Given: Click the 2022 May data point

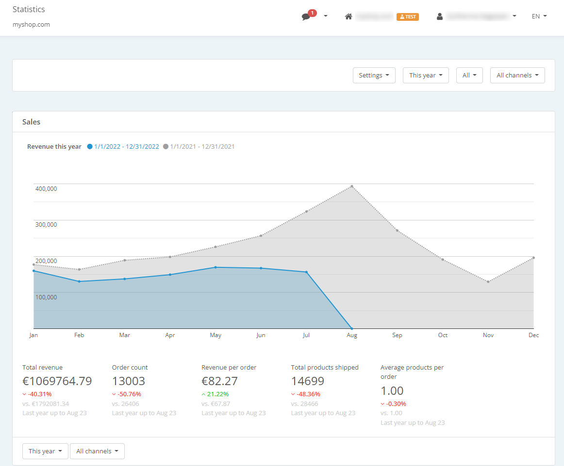Looking at the screenshot, I should tap(216, 267).
